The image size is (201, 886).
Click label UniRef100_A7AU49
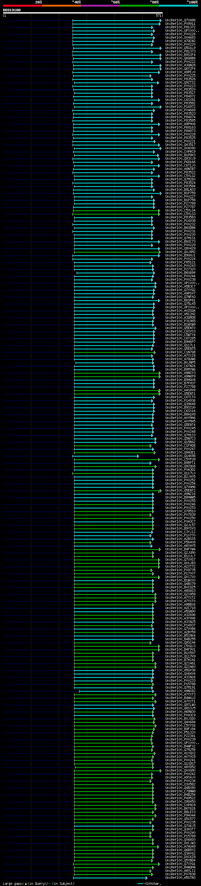(180, 847)
